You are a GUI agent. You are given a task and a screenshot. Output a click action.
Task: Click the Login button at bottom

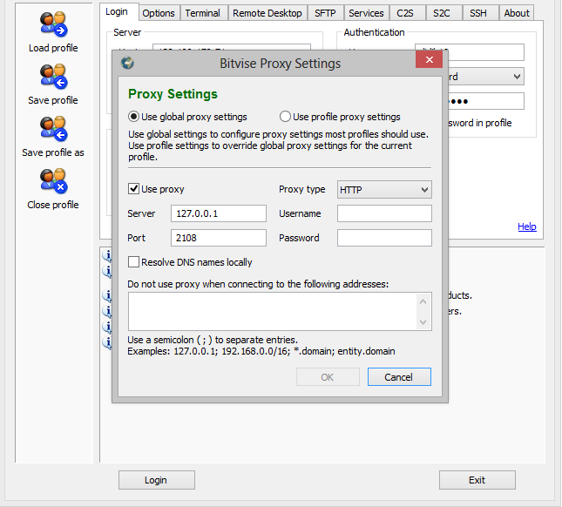[156, 480]
